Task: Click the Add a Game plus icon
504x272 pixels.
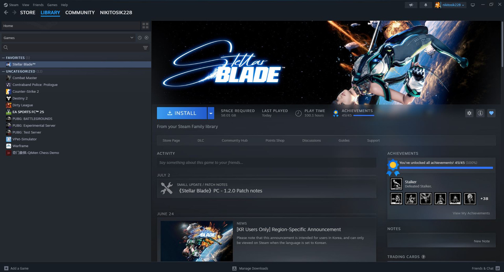Action: tap(6, 268)
